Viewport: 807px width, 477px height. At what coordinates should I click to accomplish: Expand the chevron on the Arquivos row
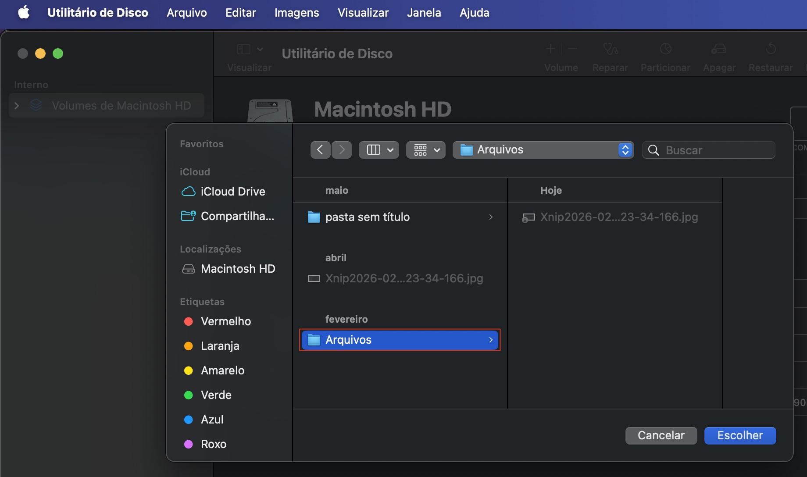coord(491,340)
